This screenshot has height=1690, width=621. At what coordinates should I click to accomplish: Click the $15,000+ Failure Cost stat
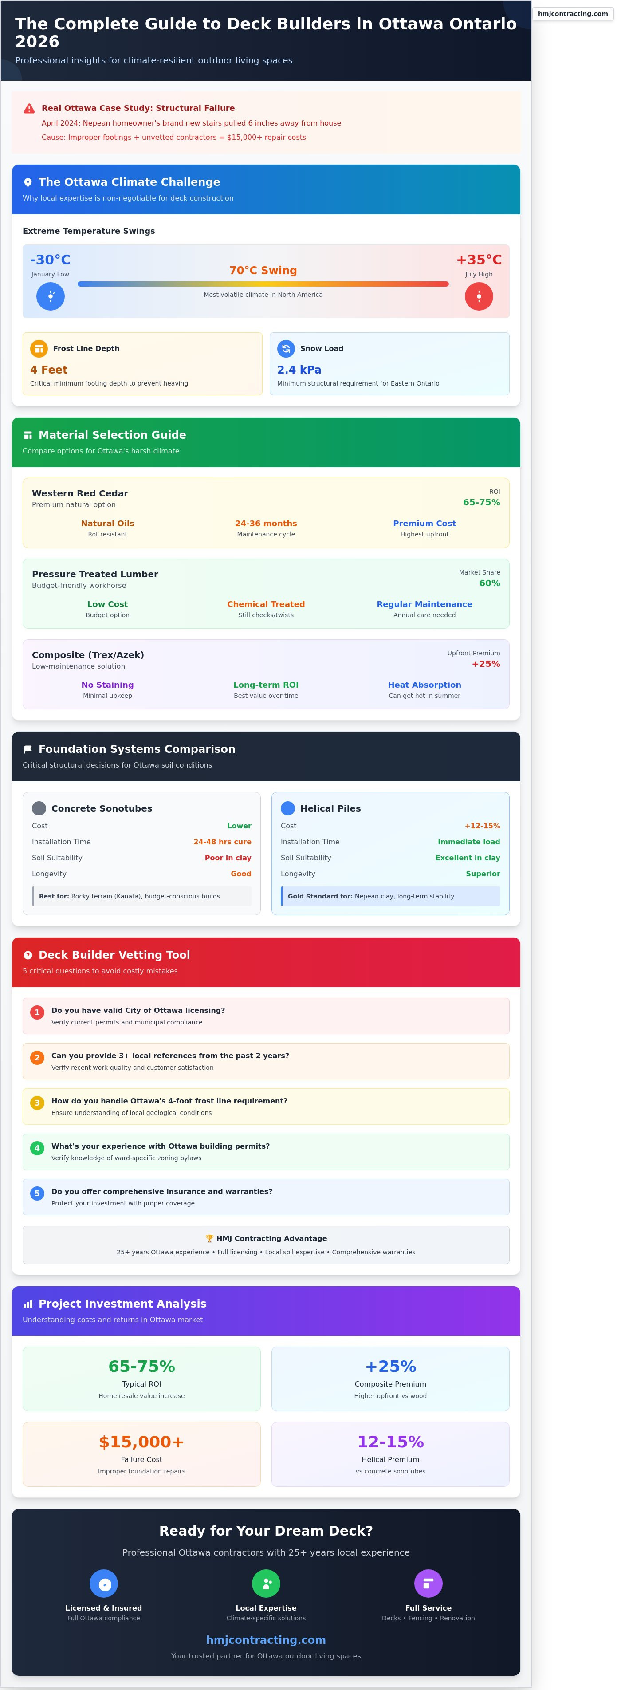pos(141,1443)
